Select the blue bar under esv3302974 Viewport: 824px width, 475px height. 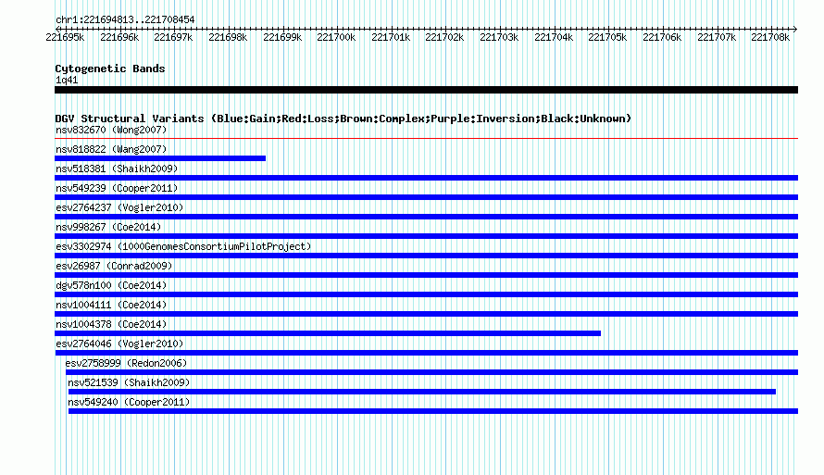point(426,256)
